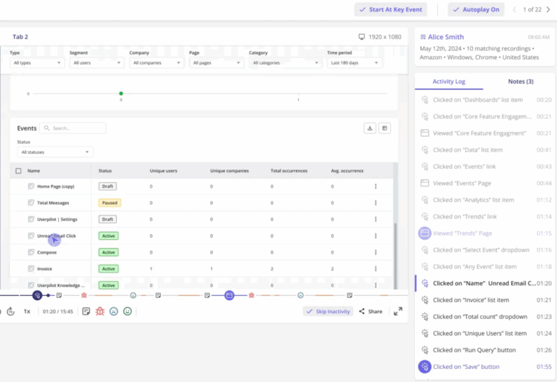Click the columns layout icon beside download

385,128
